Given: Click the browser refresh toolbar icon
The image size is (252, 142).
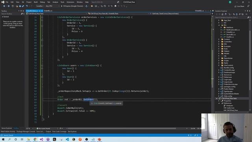Looking at the screenshot, I should tap(87, 6).
